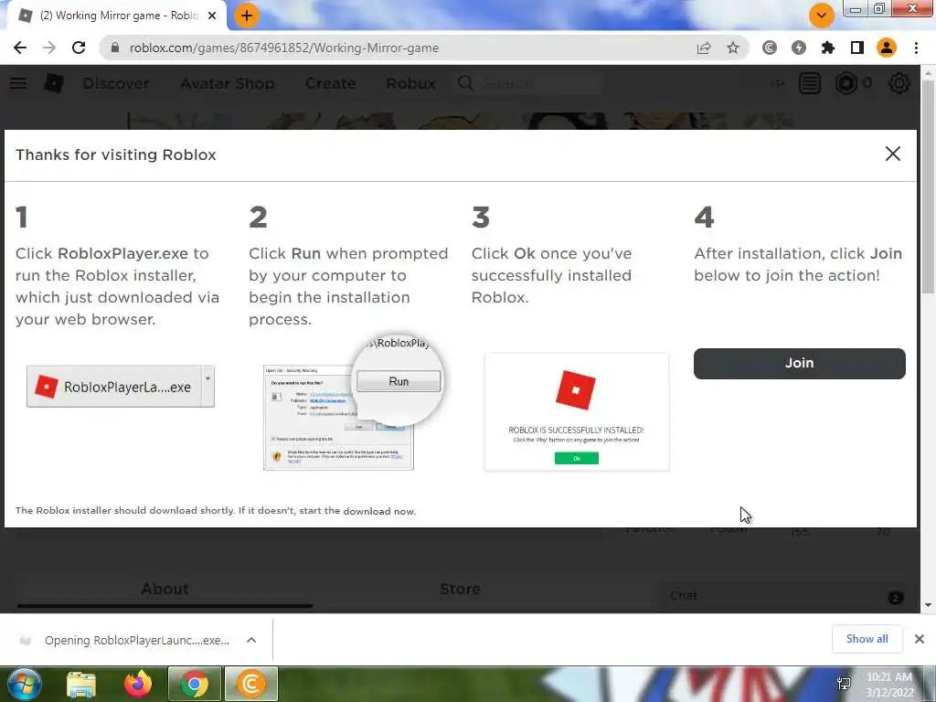Open Create in the Roblox navbar
The height and width of the screenshot is (702, 936).
[330, 83]
